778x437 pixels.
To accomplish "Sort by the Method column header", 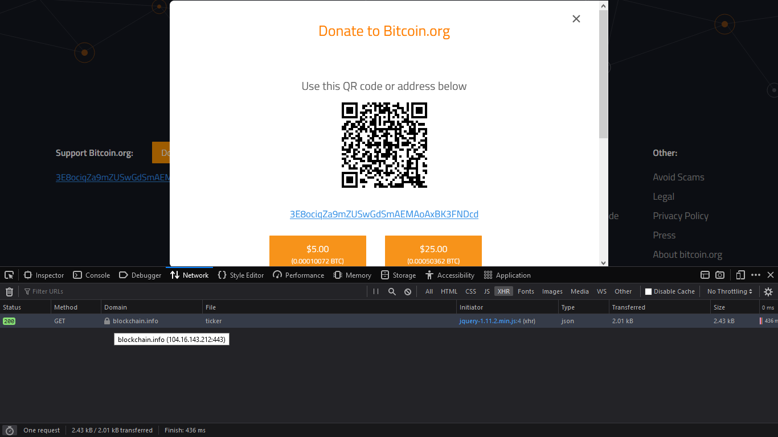I will pyautogui.click(x=76, y=307).
